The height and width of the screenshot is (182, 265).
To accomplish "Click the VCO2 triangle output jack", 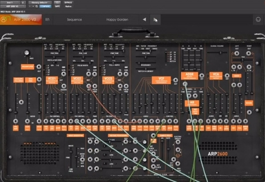I will (89, 74).
